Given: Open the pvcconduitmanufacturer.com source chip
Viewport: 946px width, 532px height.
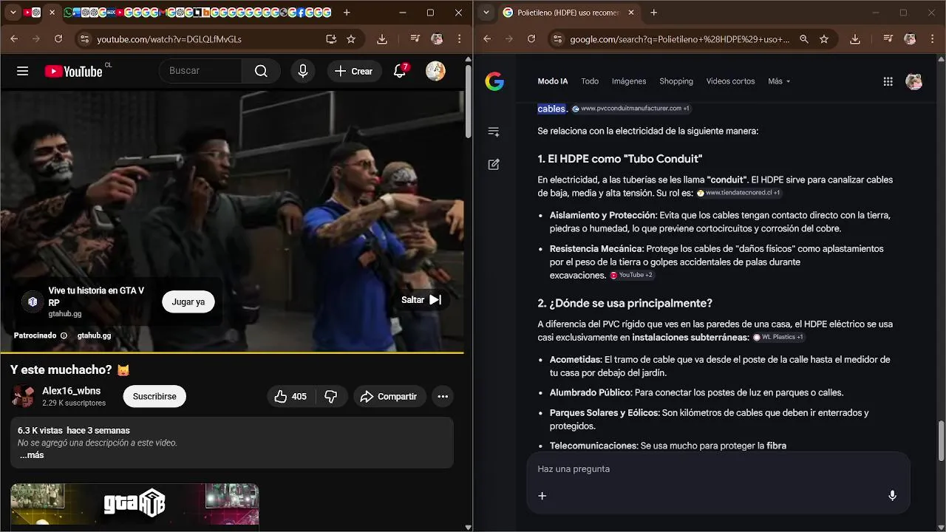Looking at the screenshot, I should pyautogui.click(x=630, y=109).
